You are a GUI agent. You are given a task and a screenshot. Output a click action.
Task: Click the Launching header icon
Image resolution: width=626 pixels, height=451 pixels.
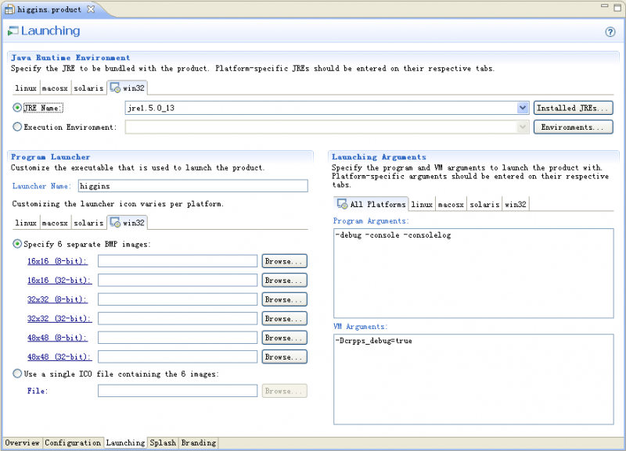pyautogui.click(x=13, y=30)
